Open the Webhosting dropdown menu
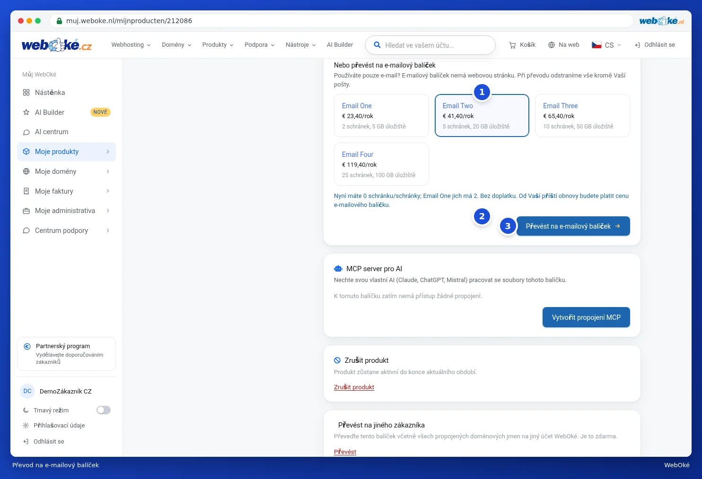 pos(131,45)
